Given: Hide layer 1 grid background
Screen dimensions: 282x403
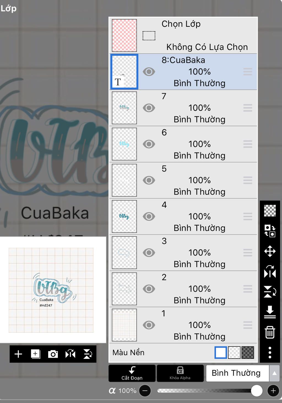Looking at the screenshot, I should point(149,325).
